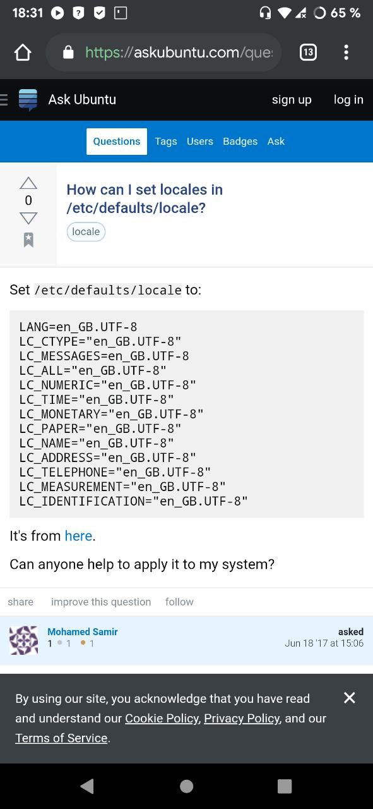Open Chrome's three-dot overflow menu

[346, 52]
